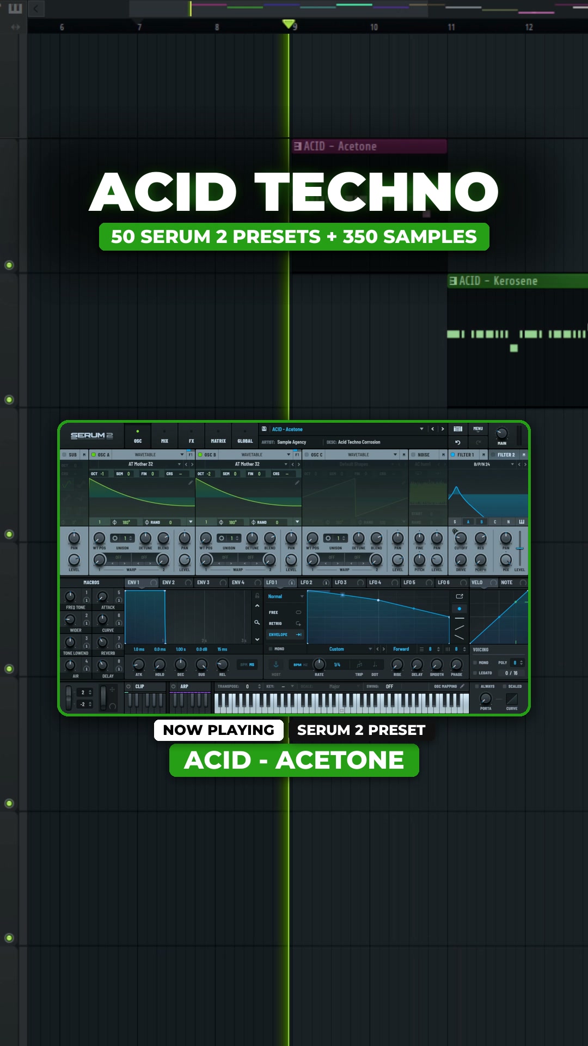Click the save preset disk icon
The width and height of the screenshot is (588, 1046).
pyautogui.click(x=264, y=429)
